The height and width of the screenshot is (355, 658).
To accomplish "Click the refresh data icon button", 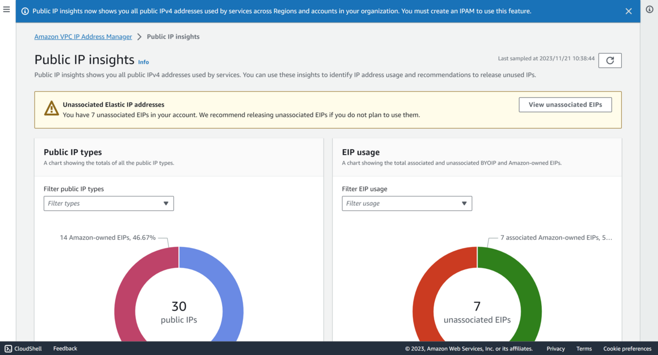I will click(610, 60).
